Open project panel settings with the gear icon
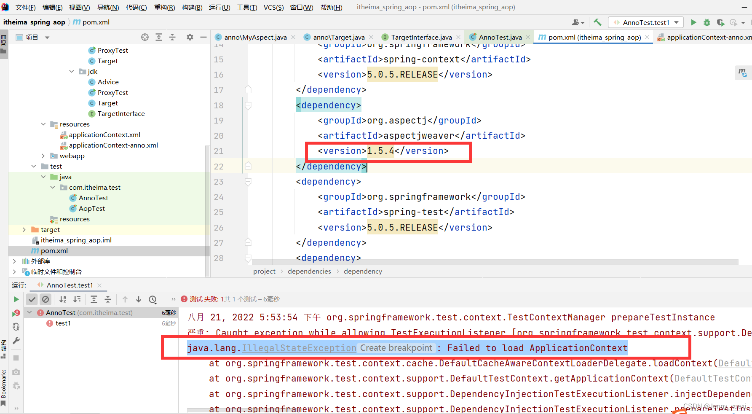This screenshot has height=414, width=752. [x=190, y=37]
